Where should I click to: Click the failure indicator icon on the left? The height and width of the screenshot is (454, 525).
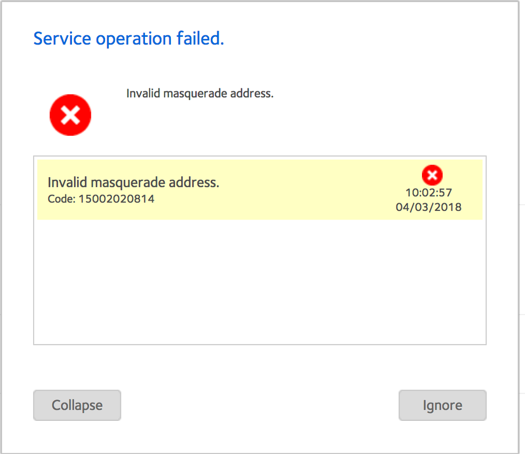(70, 114)
